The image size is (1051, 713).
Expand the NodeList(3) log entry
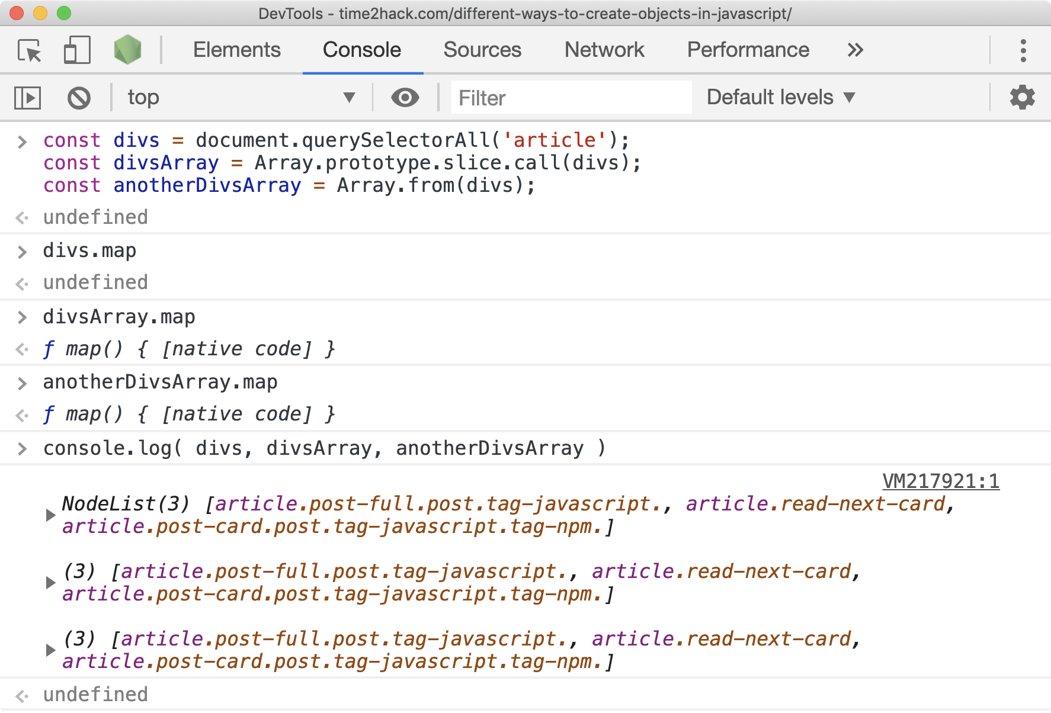(x=50, y=515)
